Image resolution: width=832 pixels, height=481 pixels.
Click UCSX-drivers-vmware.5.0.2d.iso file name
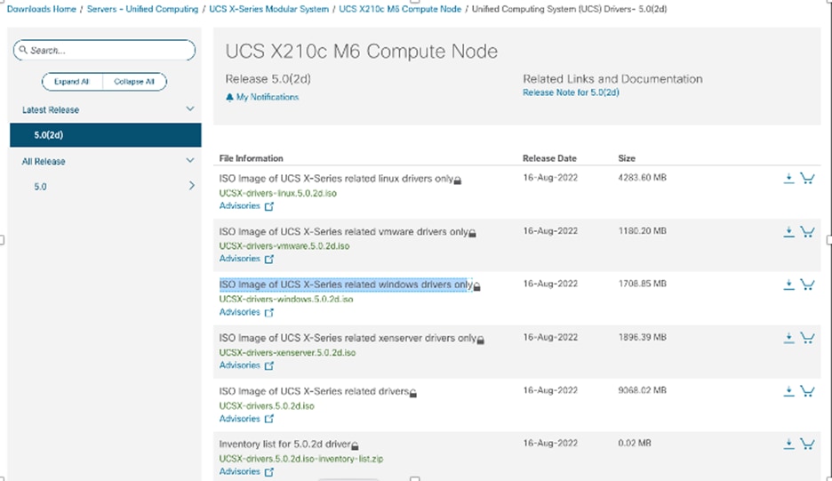click(284, 245)
